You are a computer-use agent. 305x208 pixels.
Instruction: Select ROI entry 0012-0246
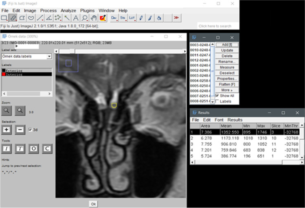click(x=200, y=60)
